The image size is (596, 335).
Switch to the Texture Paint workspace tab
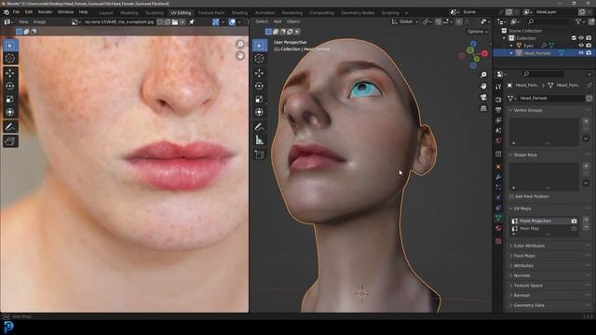coord(211,13)
